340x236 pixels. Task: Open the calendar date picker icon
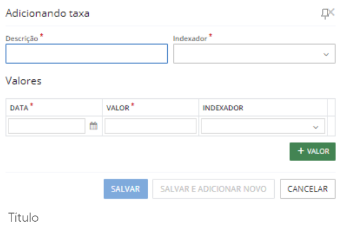[93, 126]
